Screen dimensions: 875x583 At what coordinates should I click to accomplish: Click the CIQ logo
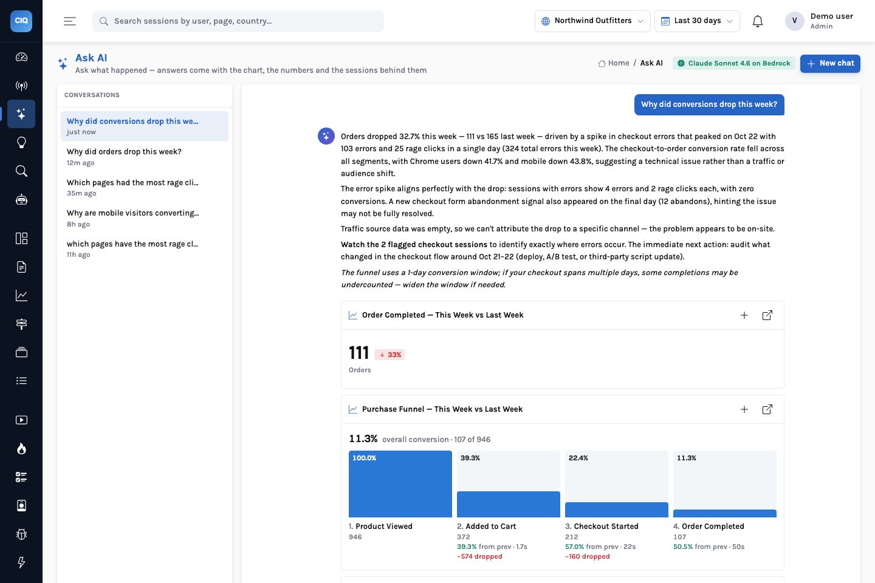coord(21,21)
